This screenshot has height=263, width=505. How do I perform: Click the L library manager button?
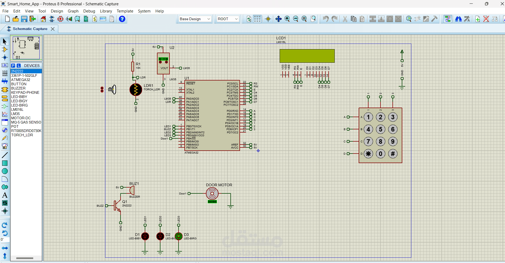tap(19, 66)
